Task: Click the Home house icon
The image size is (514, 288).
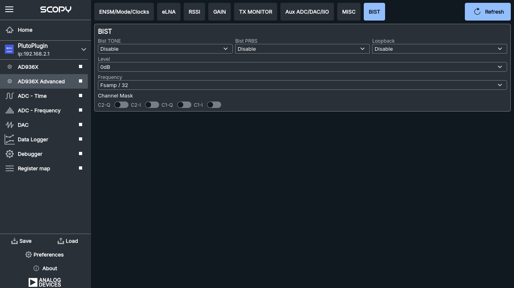Action: pos(10,30)
